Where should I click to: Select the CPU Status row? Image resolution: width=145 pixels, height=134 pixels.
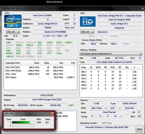click(x=40, y=77)
